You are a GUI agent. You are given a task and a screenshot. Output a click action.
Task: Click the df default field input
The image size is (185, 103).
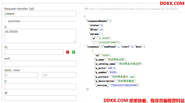(x=41, y=98)
